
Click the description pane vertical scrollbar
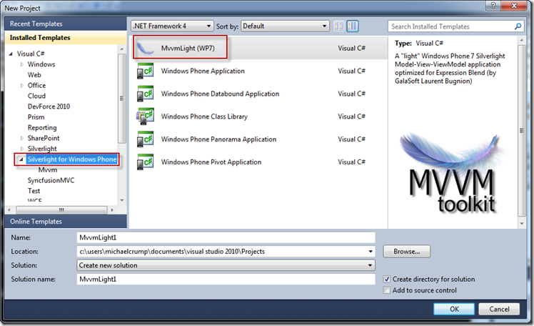522,131
